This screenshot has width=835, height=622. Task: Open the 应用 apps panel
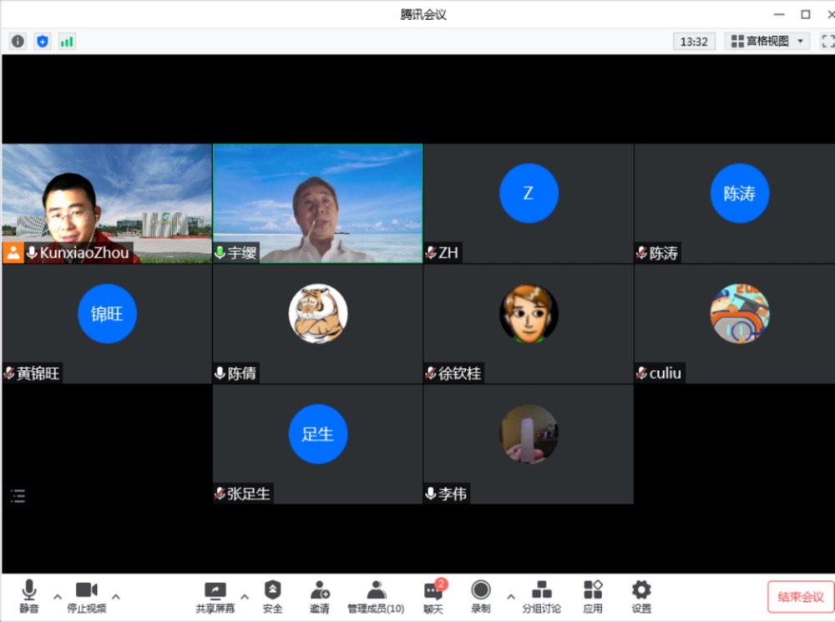pyautogui.click(x=593, y=596)
